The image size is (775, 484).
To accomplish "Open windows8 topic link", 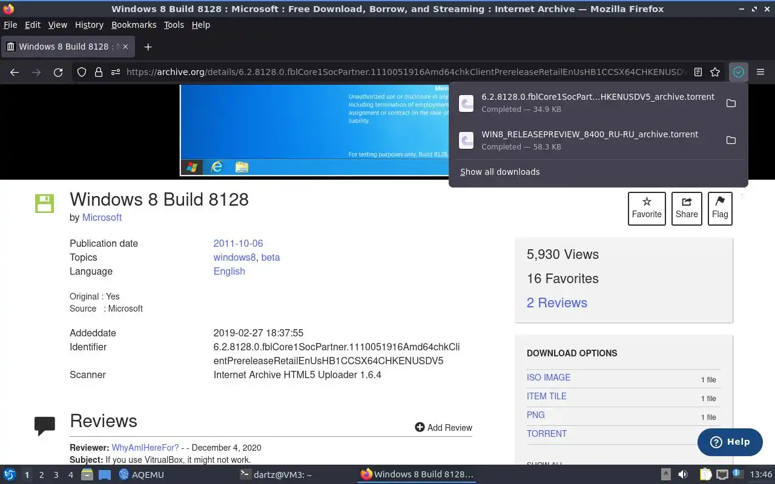I will click(234, 257).
